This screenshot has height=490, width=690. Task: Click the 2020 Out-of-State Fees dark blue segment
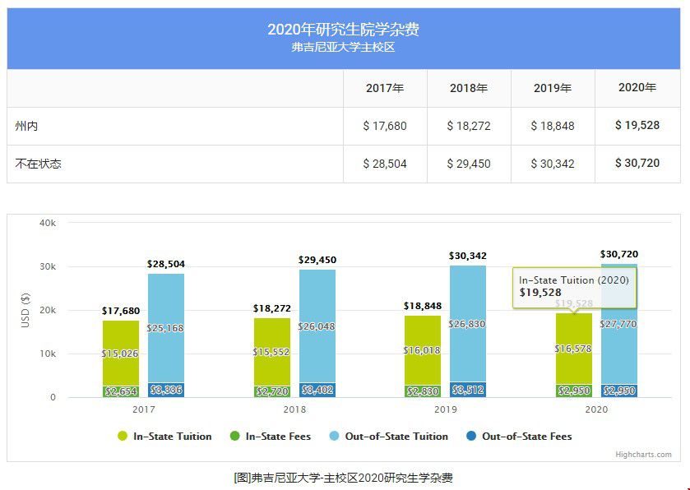tap(619, 391)
